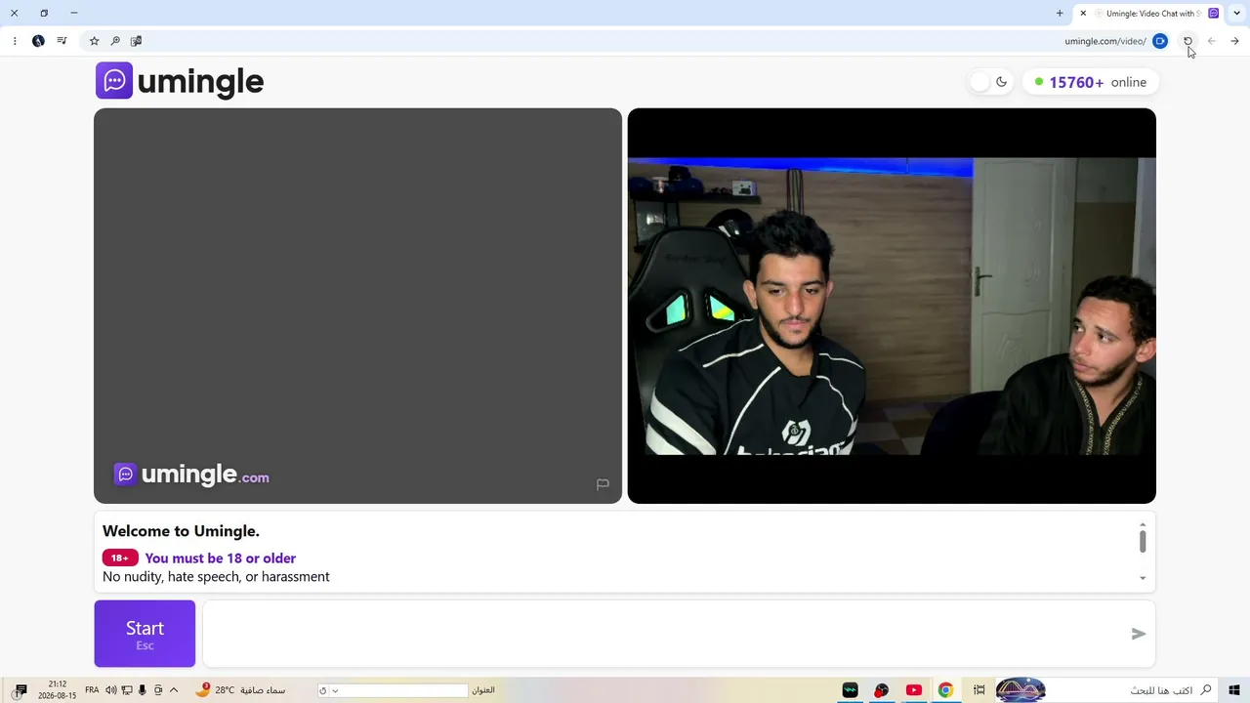Click the Umingle logo in header
Screen dimensions: 1250x703
click(x=180, y=81)
